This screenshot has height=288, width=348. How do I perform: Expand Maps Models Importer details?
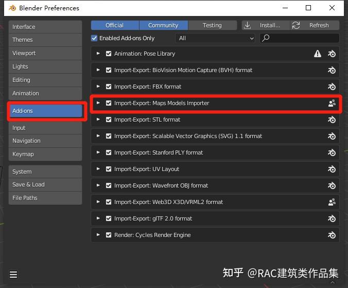(x=98, y=103)
